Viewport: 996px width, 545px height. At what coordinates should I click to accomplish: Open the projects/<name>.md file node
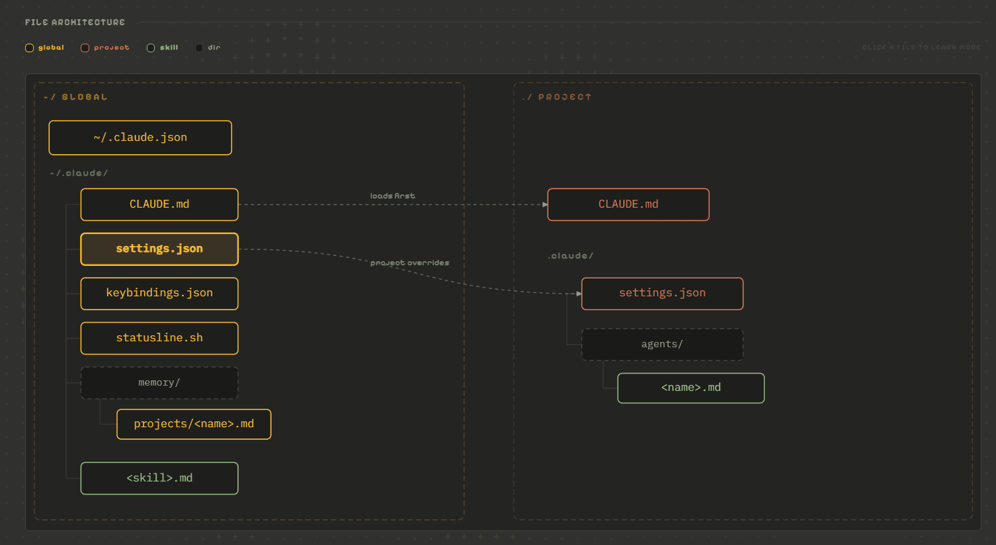pyautogui.click(x=194, y=424)
